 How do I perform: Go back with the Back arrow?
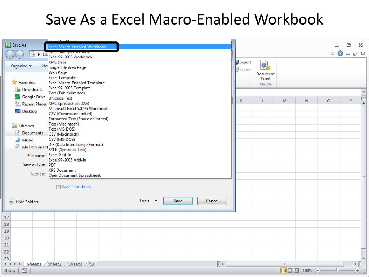point(10,55)
